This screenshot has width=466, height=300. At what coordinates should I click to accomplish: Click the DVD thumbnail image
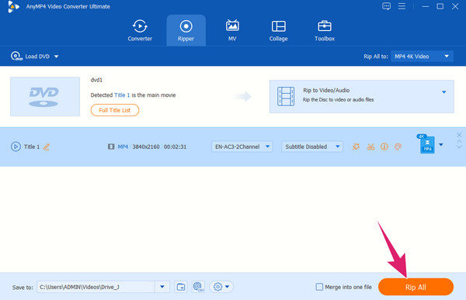pos(45,96)
